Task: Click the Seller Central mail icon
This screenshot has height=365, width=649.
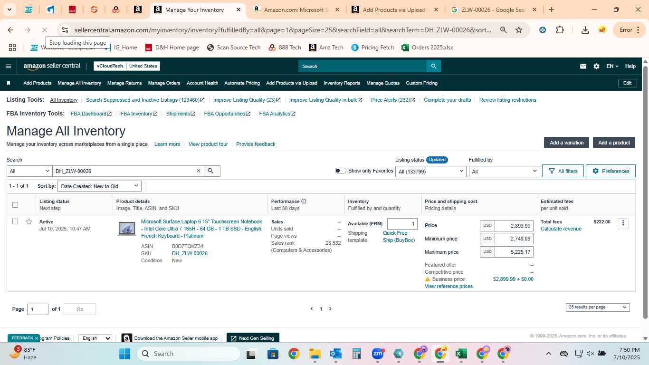Action: [x=583, y=66]
